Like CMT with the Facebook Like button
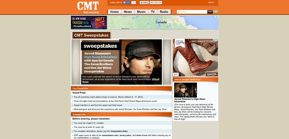 pos(127,3)
